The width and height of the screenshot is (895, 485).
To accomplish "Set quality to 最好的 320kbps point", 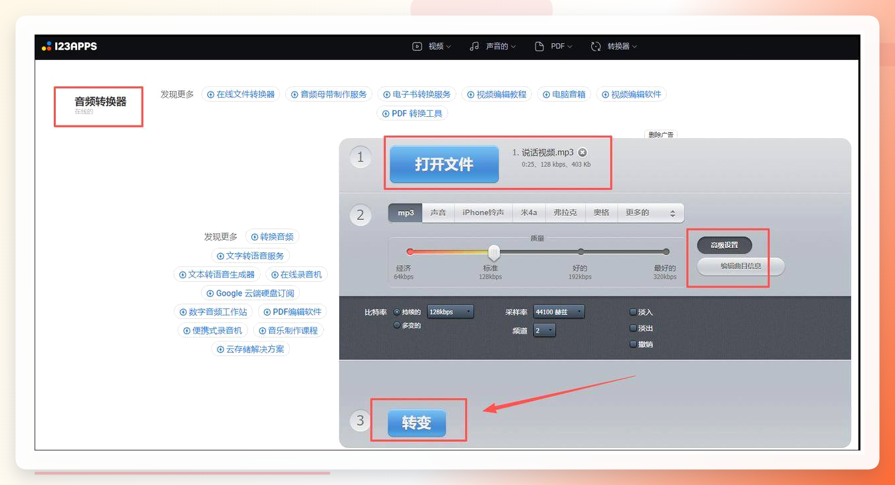I will 666,252.
